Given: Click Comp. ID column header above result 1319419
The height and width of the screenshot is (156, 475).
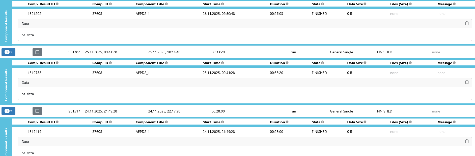Looking at the screenshot, I should pos(100,122).
